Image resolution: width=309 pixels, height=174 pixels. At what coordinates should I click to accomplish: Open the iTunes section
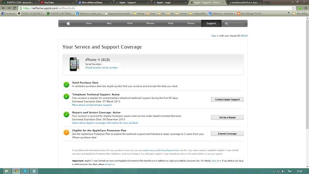click(x=191, y=23)
